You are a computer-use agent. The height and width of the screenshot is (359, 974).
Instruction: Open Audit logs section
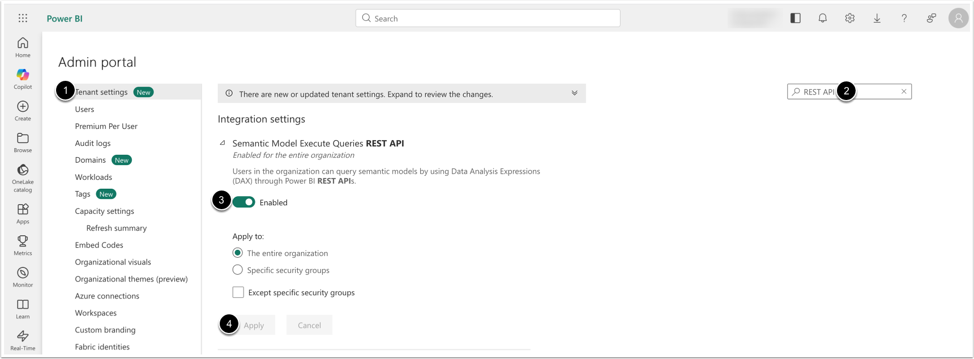(93, 143)
